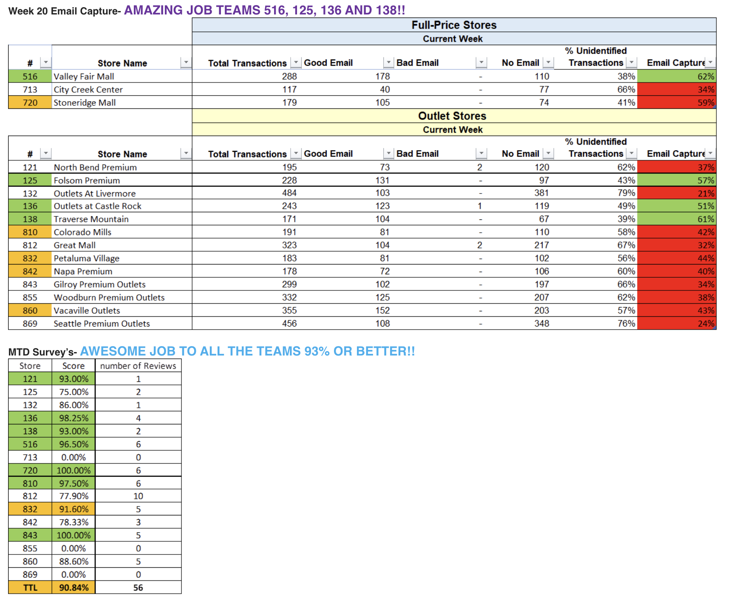
Task: Select the total reviews count 56
Action: [x=138, y=588]
